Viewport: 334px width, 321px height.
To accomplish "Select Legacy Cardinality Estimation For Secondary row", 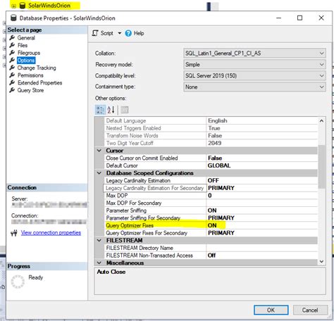I will tap(211, 188).
